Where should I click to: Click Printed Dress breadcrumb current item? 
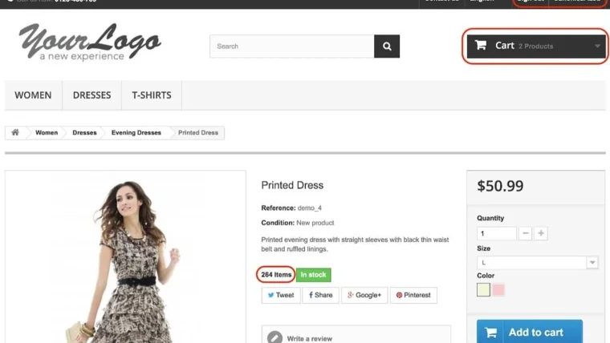(x=198, y=133)
